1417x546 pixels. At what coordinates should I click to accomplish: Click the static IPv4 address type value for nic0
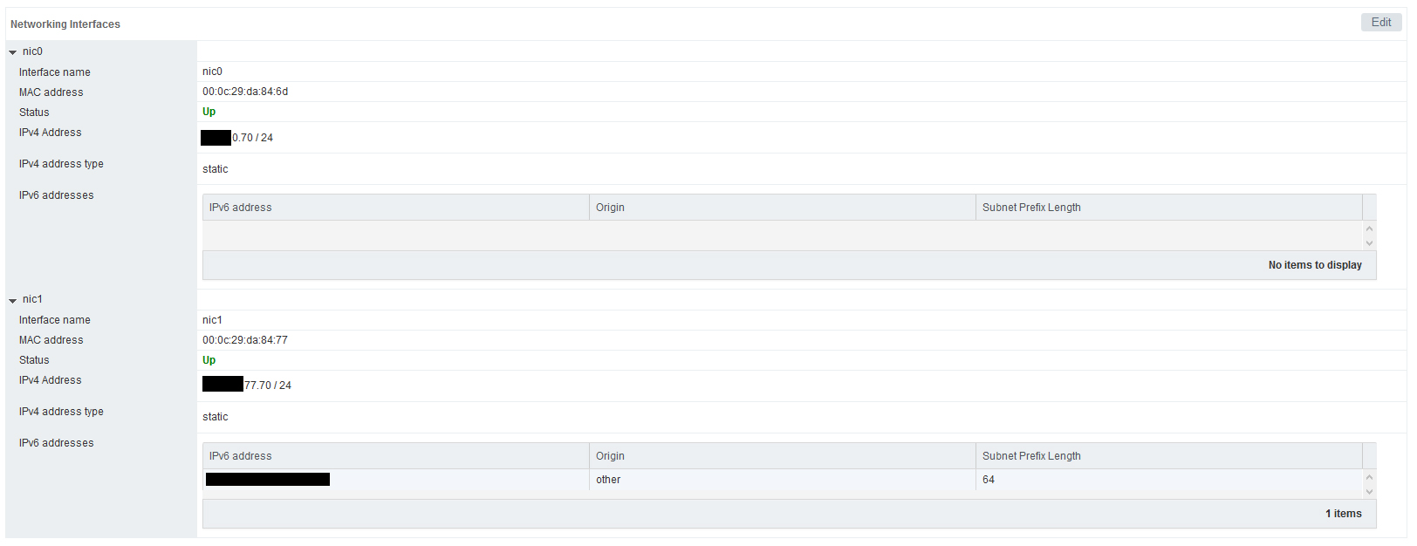coord(215,168)
